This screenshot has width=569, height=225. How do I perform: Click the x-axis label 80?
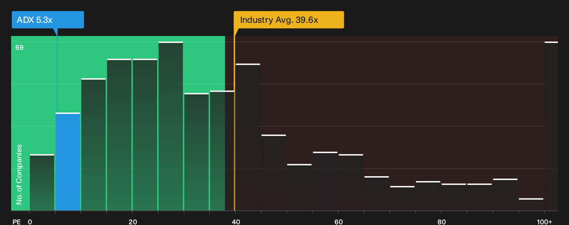click(x=441, y=222)
